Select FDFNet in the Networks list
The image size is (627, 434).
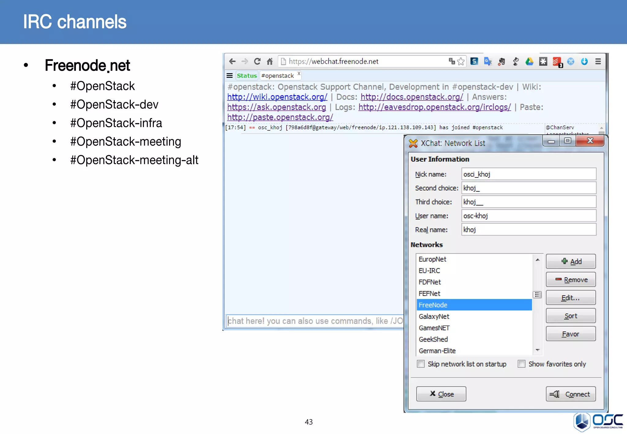(474, 282)
